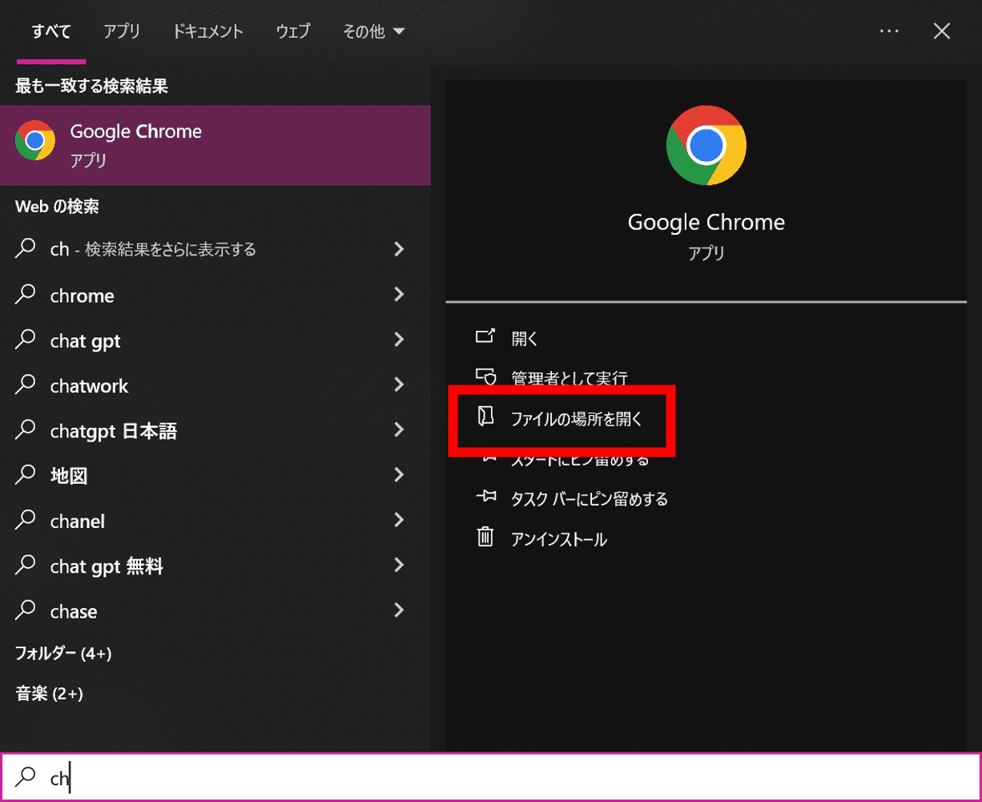
Task: Click the trash icon for アンインストール
Action: [x=485, y=537]
